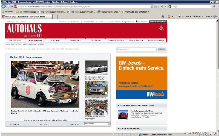Click the green Refresh page icon
This screenshot has height=136, width=219.
pos(161,6)
